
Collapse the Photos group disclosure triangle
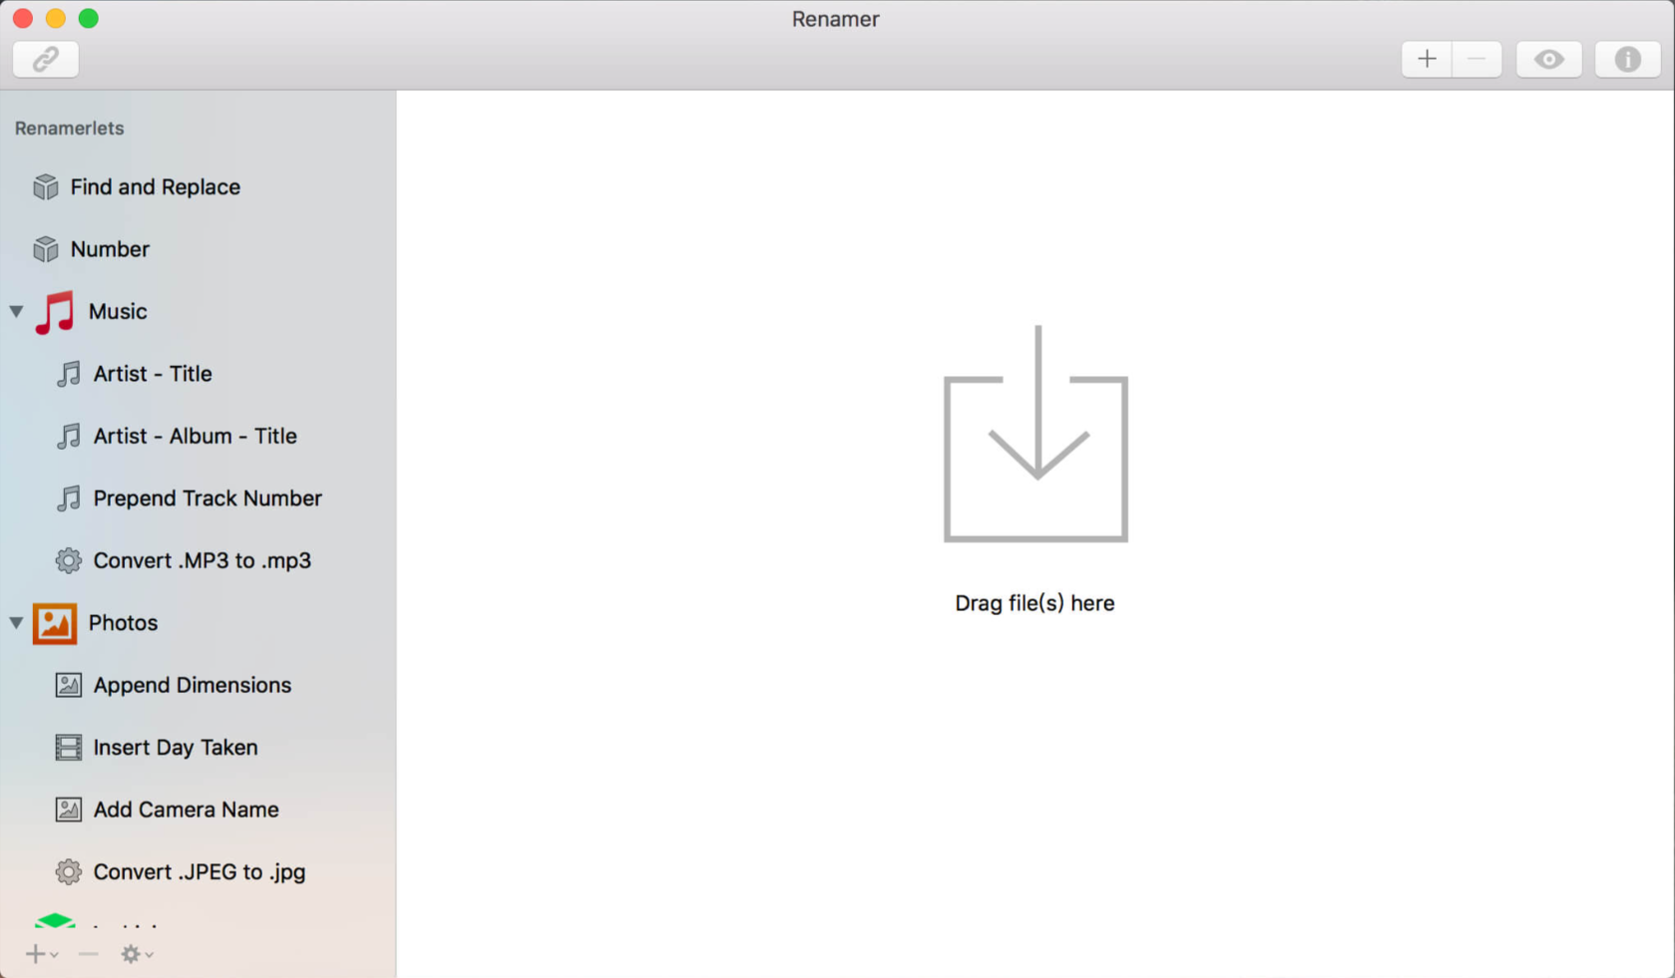(17, 623)
